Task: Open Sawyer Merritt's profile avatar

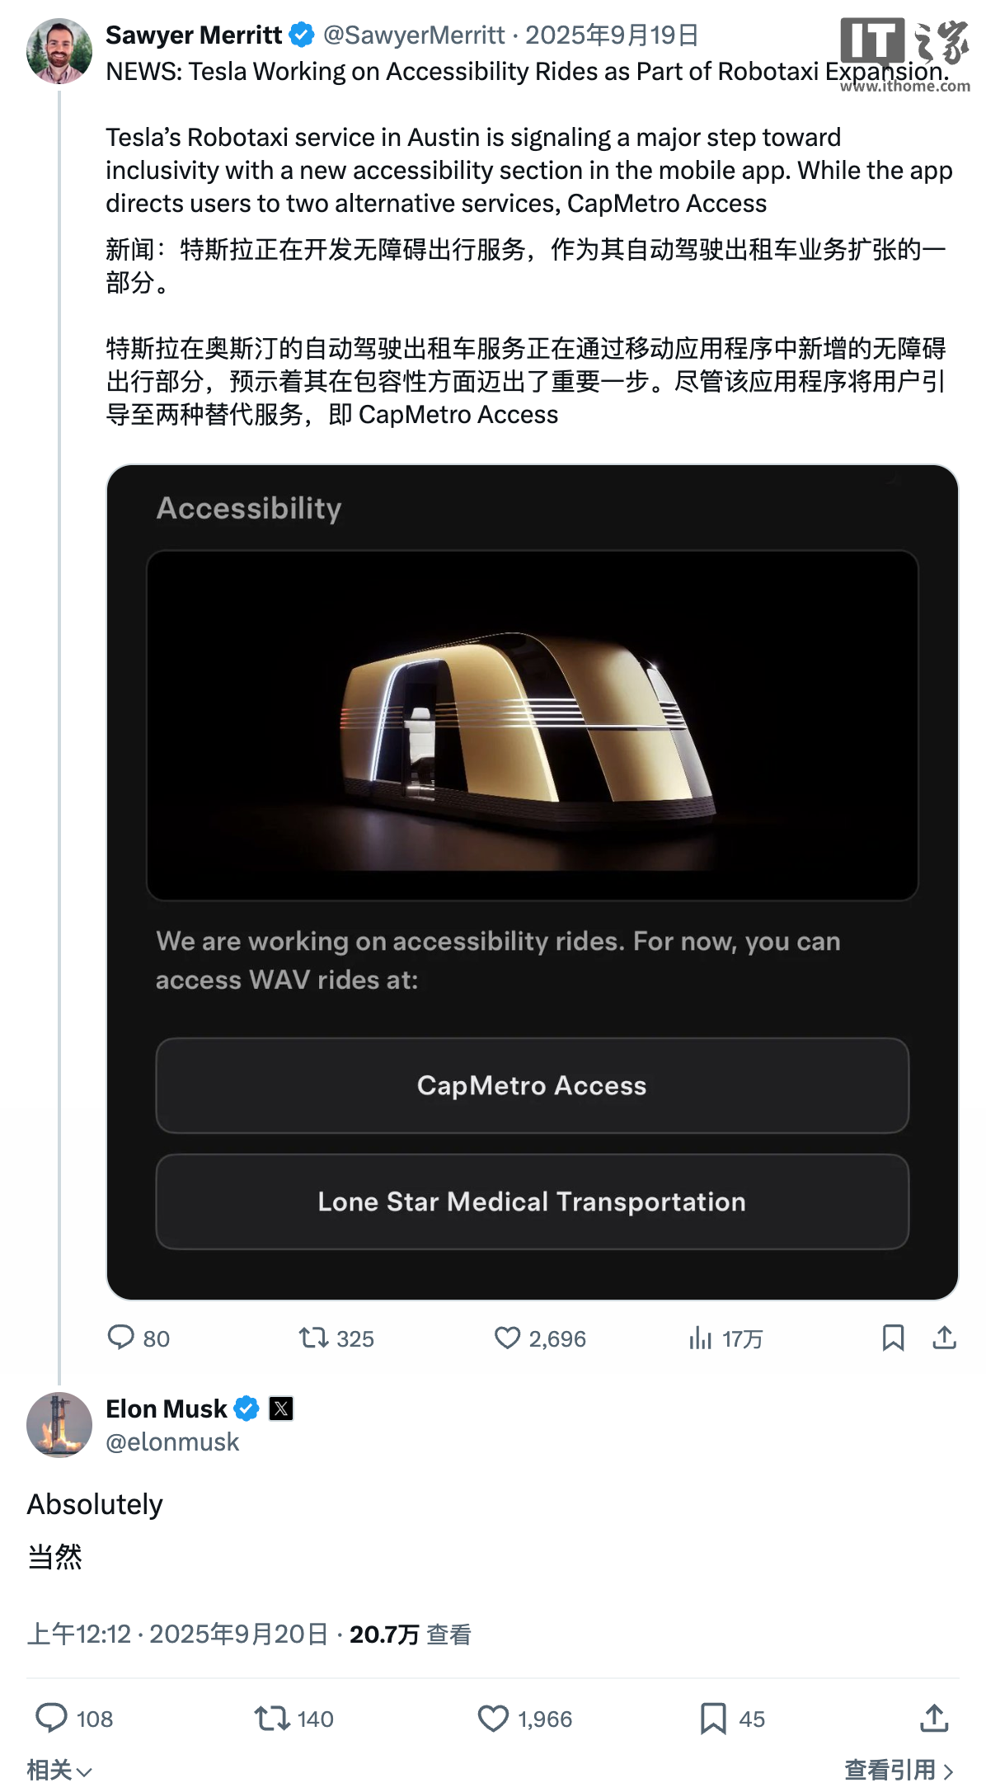Action: tap(59, 51)
